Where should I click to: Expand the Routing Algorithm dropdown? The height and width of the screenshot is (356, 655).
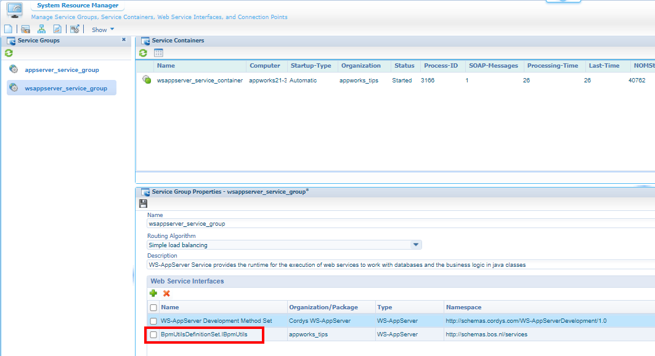point(417,245)
